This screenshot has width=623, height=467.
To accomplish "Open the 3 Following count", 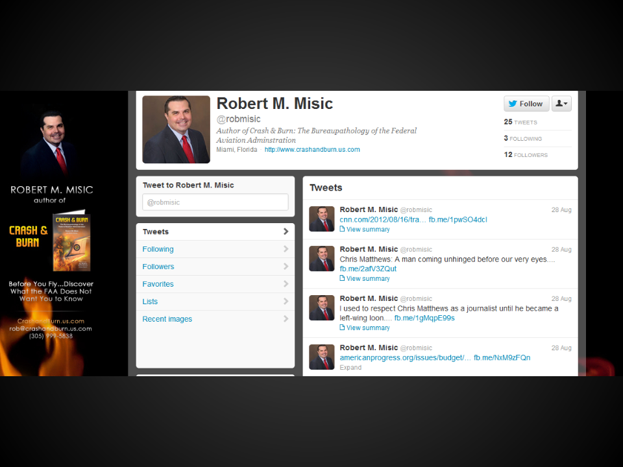I will point(523,138).
